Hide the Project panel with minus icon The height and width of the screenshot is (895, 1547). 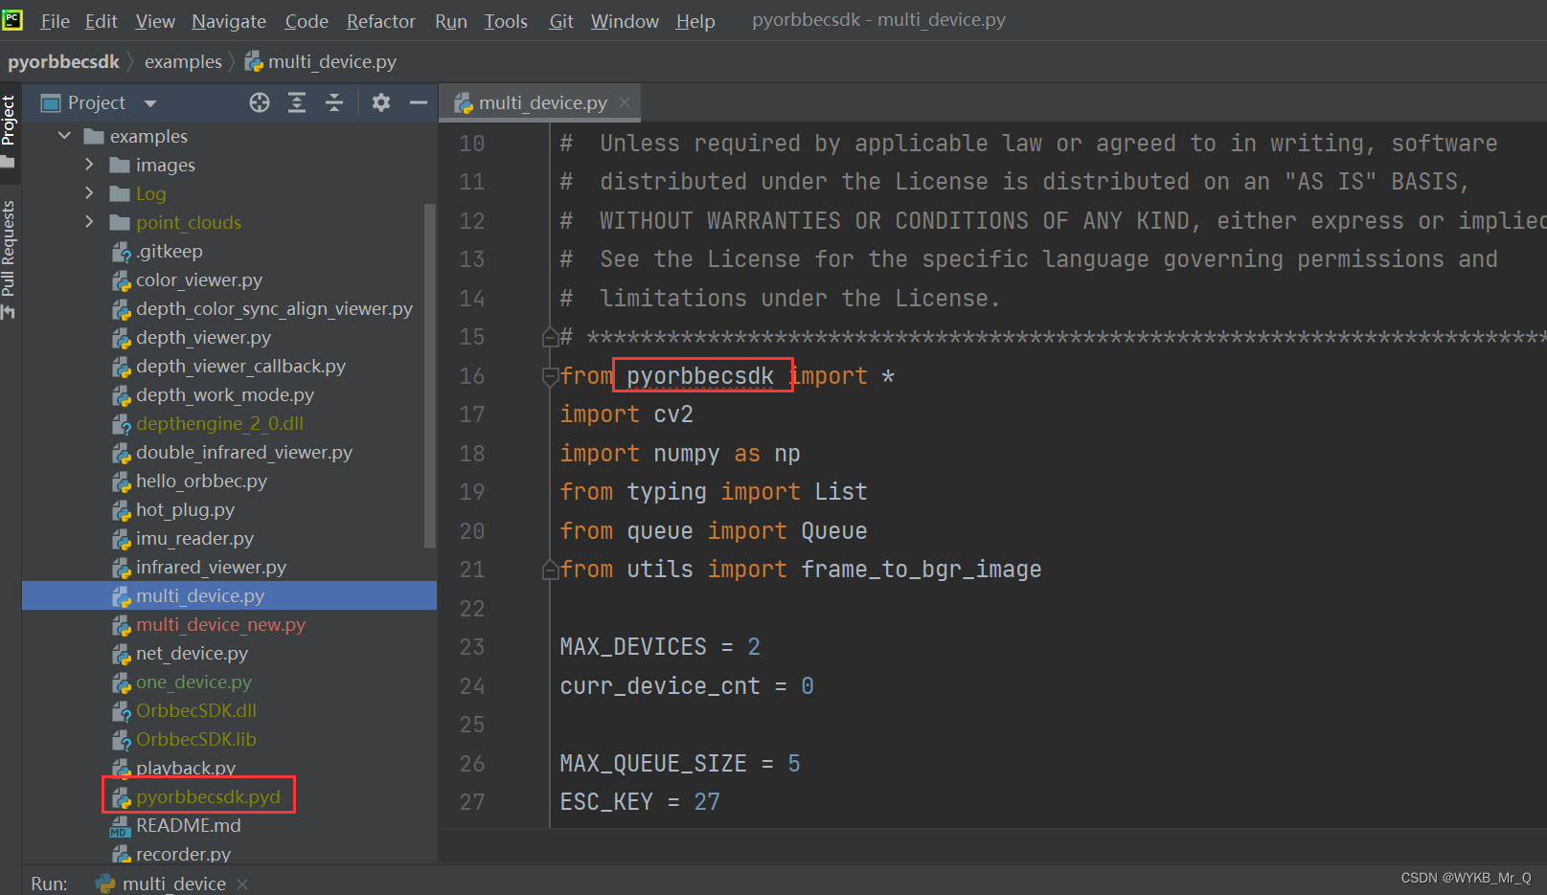pos(419,102)
